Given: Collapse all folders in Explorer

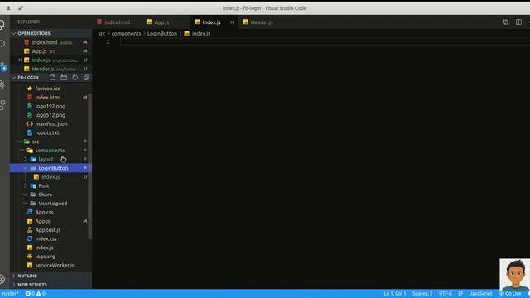Looking at the screenshot, I should click(x=86, y=77).
